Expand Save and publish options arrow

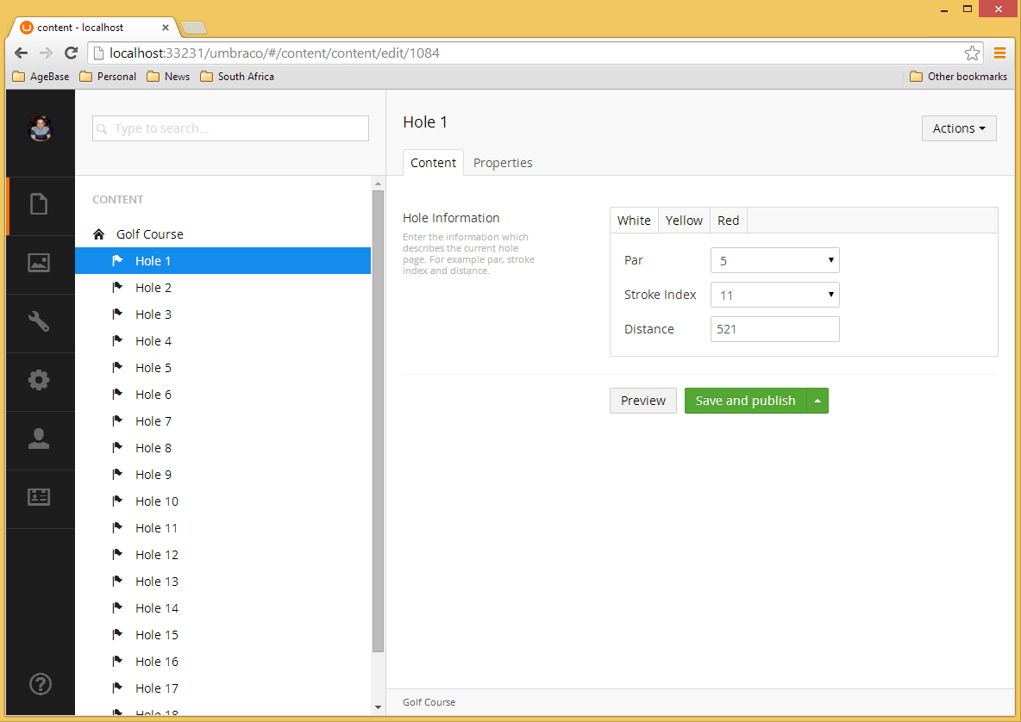[817, 401]
